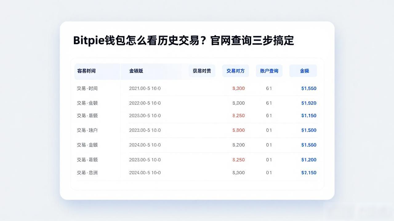
Task: Click the gray 8,800 in the $1,920 row
Action: click(239, 103)
